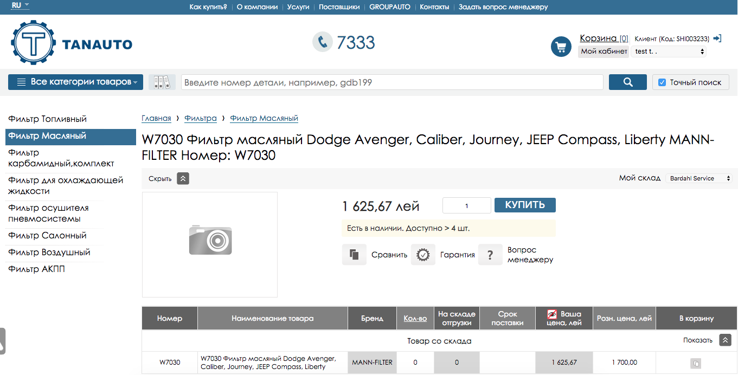
Task: Click the question mark manager icon
Action: (x=490, y=255)
